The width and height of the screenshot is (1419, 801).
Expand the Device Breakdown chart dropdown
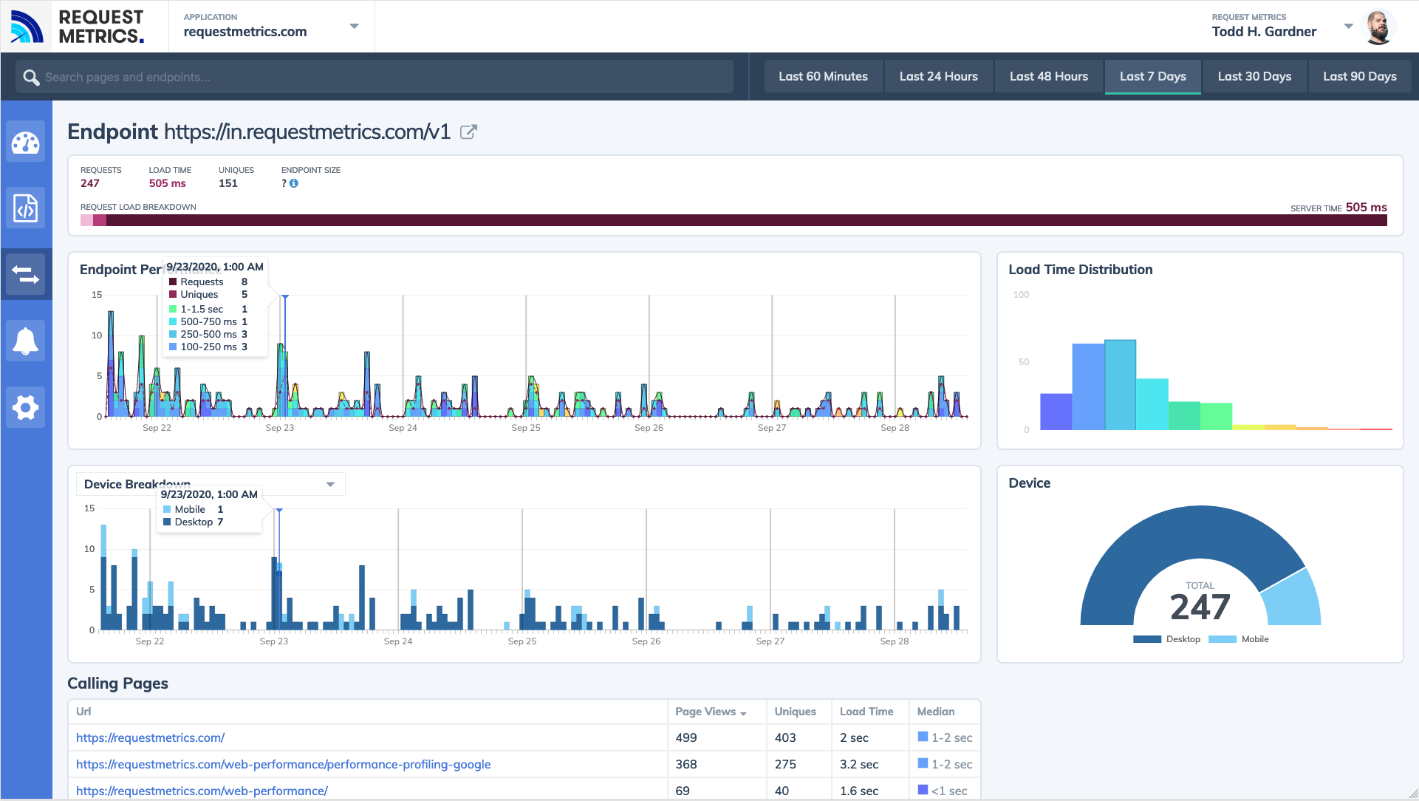click(329, 484)
